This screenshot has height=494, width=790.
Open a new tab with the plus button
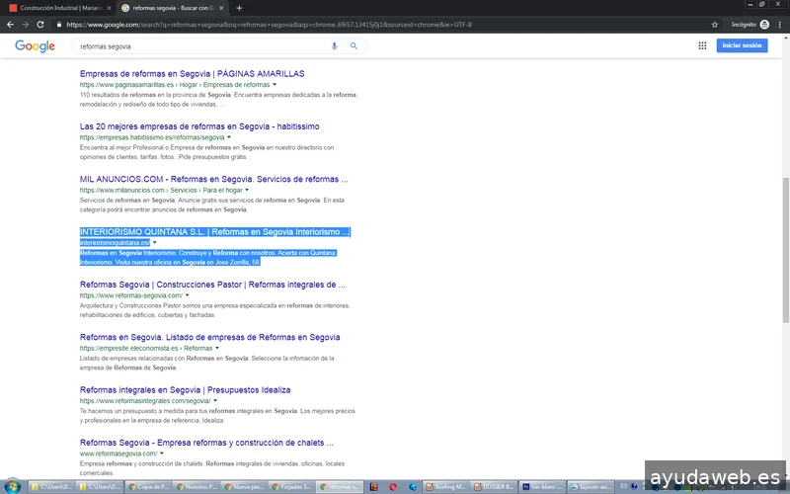tap(239, 8)
